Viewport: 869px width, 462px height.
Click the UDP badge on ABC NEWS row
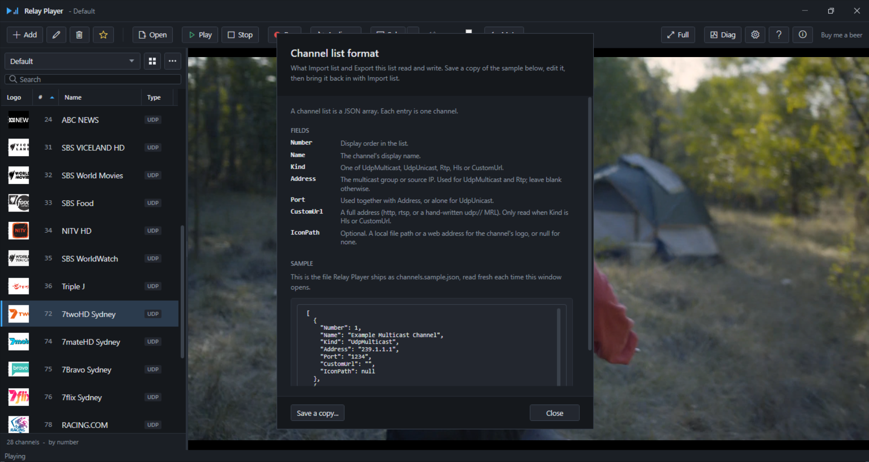click(153, 120)
